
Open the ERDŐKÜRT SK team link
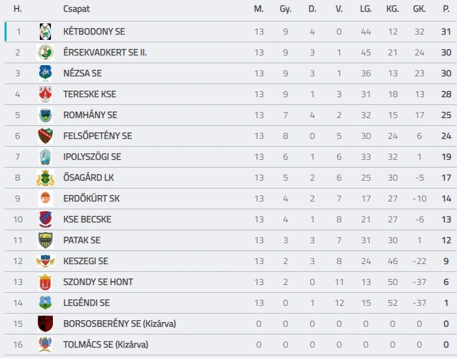click(91, 198)
